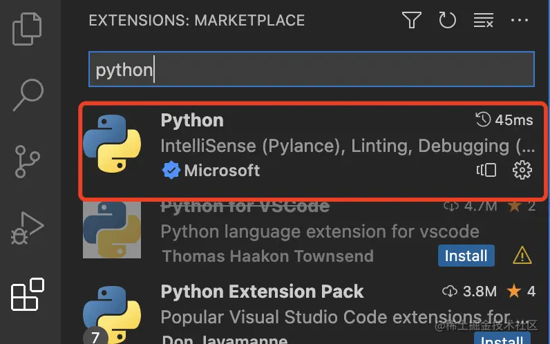Install the Python Extension Pack
The width and height of the screenshot is (550, 344).
pos(502,338)
